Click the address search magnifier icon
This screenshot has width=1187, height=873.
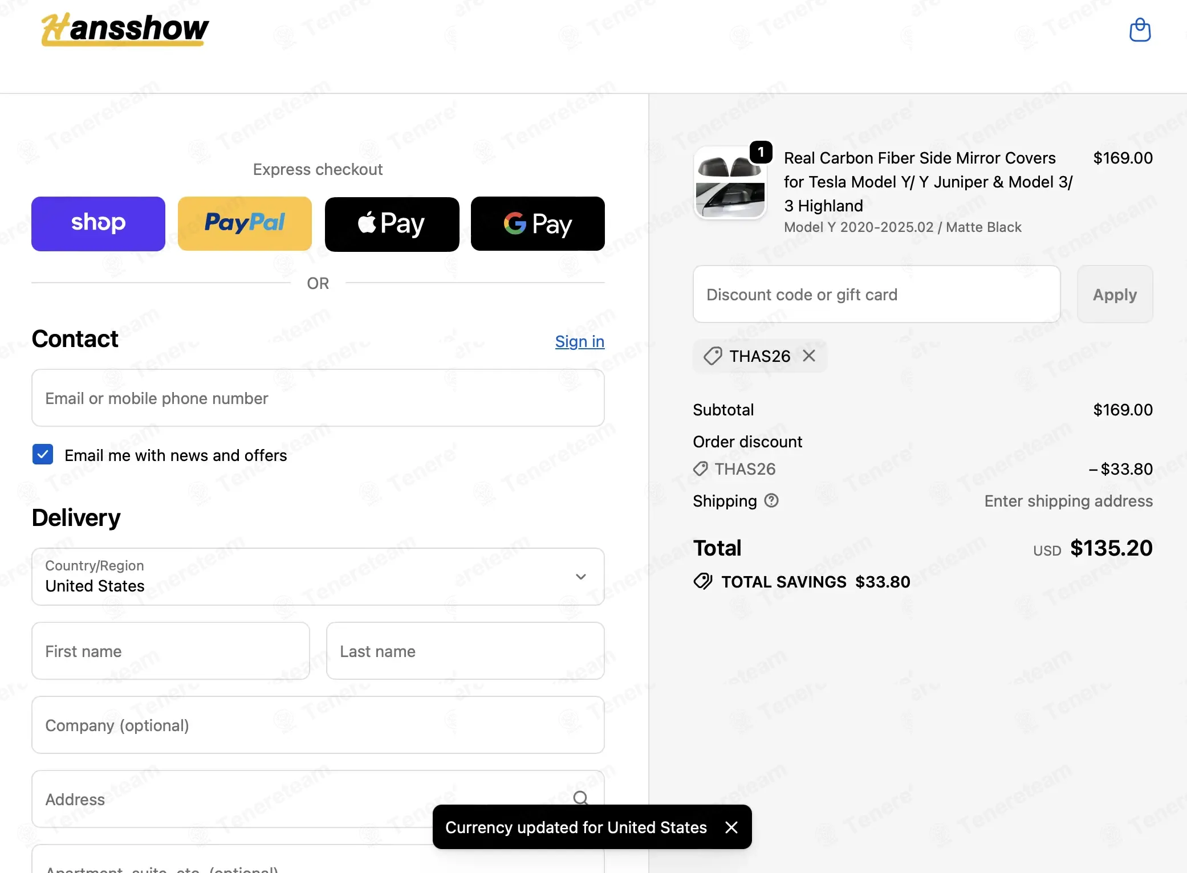(580, 798)
